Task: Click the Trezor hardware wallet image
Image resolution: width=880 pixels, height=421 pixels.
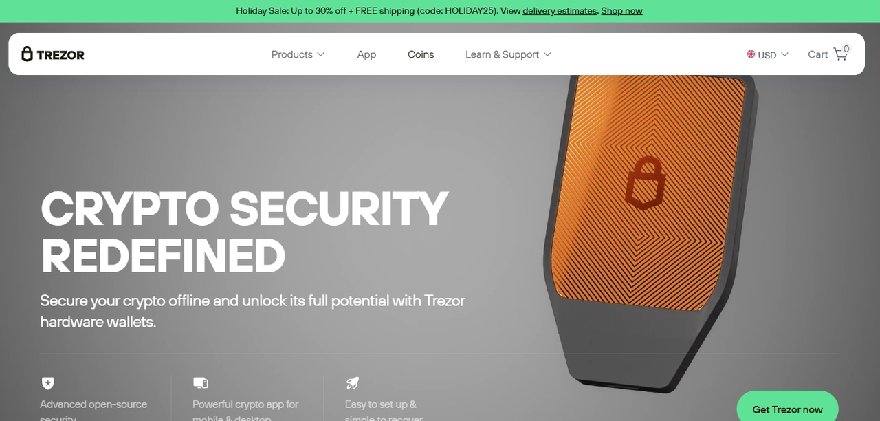Action: [x=650, y=233]
